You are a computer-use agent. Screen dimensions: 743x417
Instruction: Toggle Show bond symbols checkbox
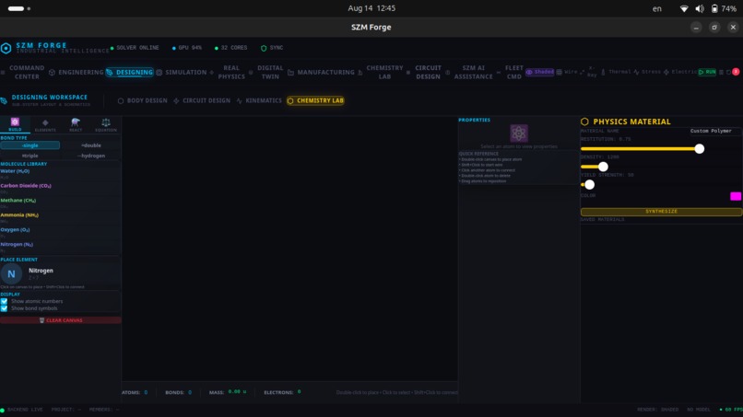tap(5, 308)
